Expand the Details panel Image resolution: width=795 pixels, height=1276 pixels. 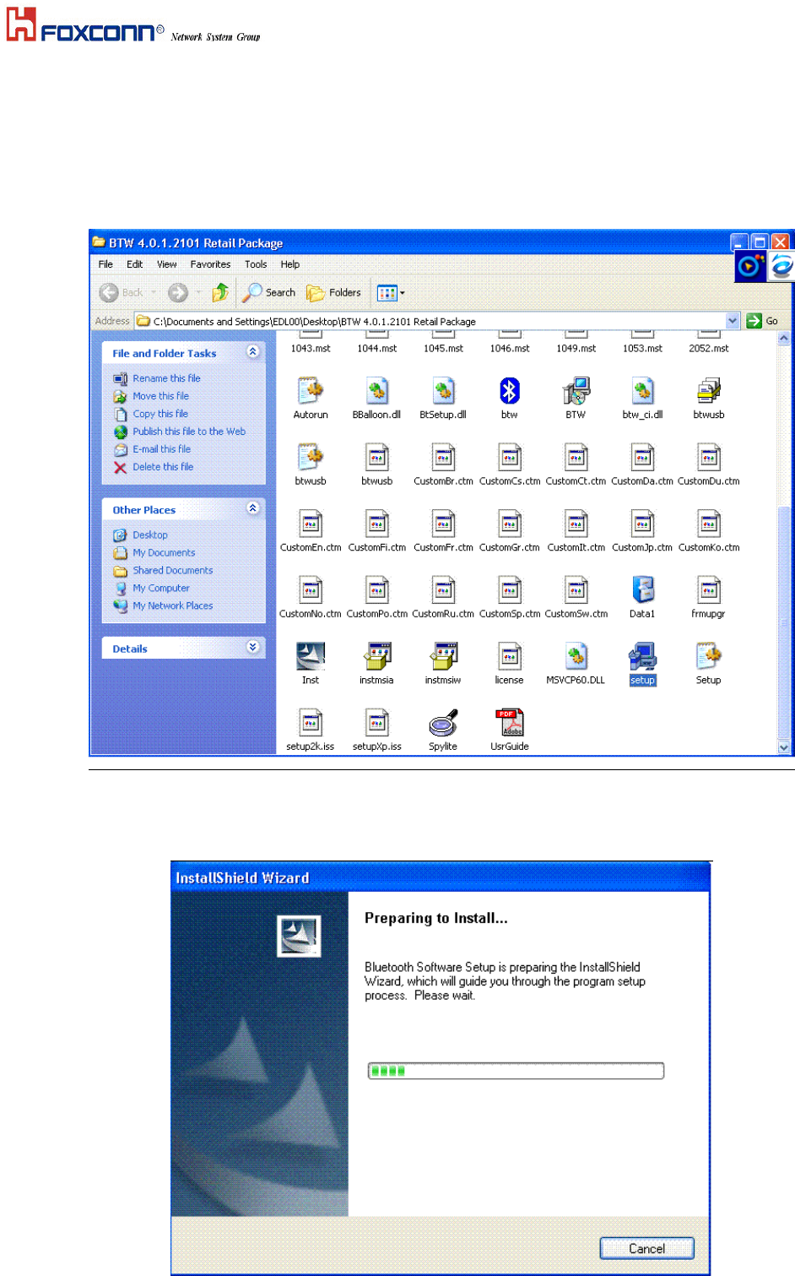(x=252, y=647)
